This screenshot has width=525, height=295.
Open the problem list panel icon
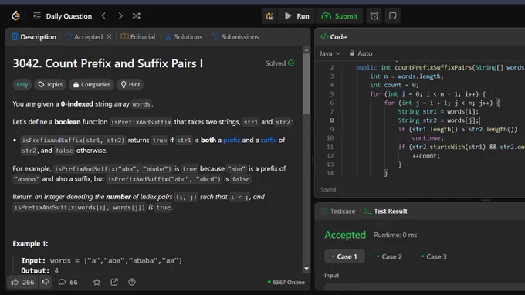(37, 15)
